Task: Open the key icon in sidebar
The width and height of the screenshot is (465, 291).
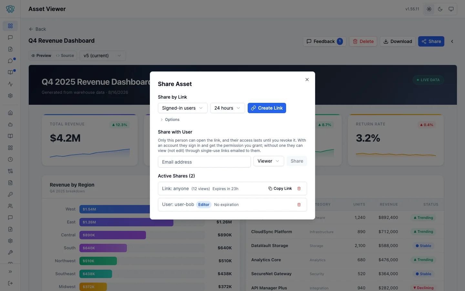Action: point(10,194)
